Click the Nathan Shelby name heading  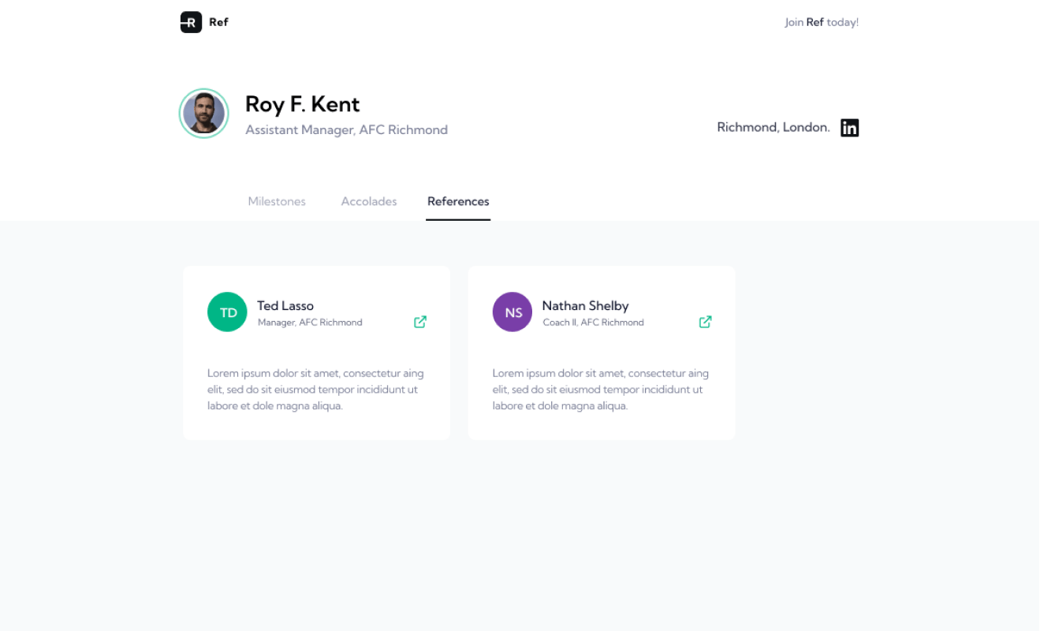585,305
